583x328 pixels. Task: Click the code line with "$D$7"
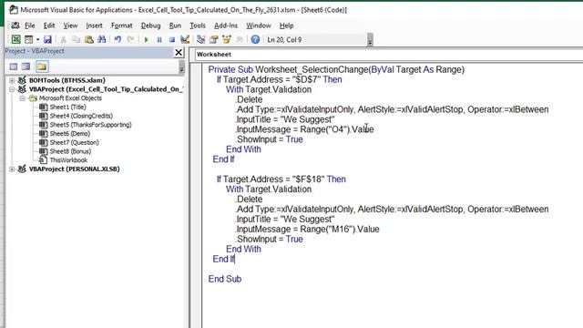(280, 79)
